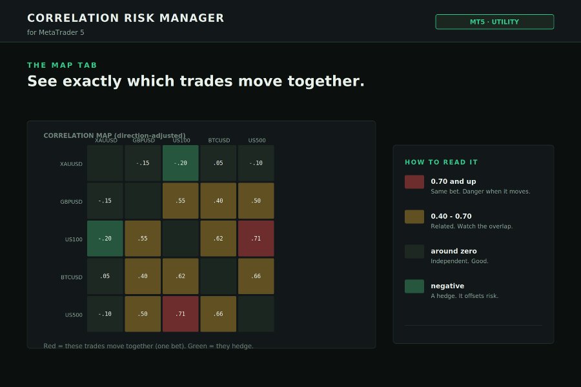Select red .71 cell in US100 row
This screenshot has height=387, width=581.
coord(256,239)
